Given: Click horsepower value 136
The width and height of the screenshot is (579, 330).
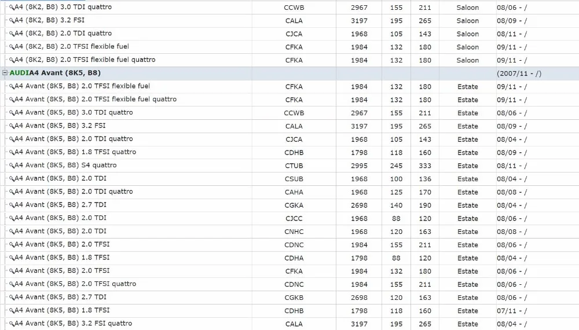Looking at the screenshot, I should [x=425, y=179].
